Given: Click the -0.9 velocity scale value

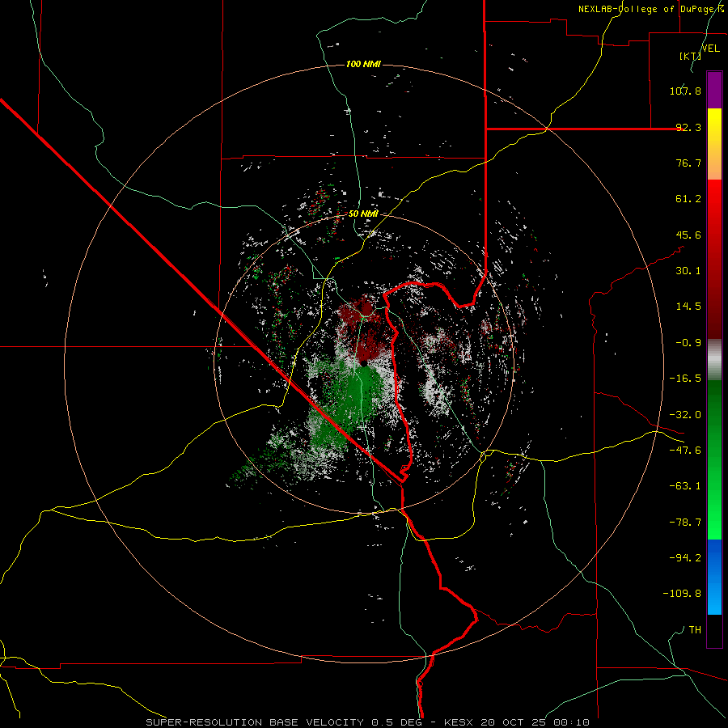Looking at the screenshot, I should coord(688,343).
